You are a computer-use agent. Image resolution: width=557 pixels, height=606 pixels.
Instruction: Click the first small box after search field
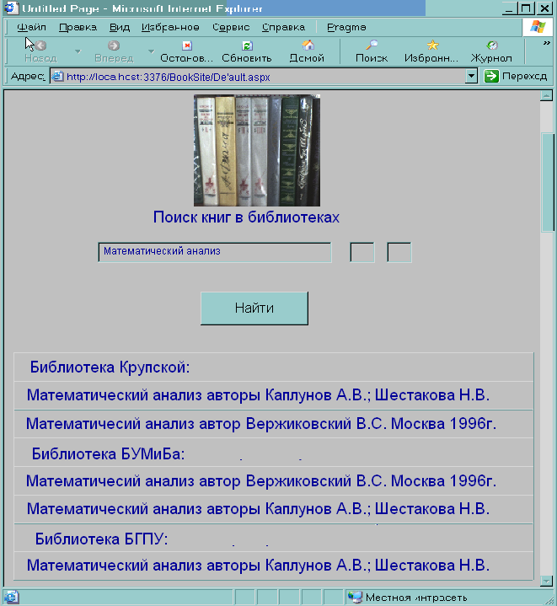point(362,252)
